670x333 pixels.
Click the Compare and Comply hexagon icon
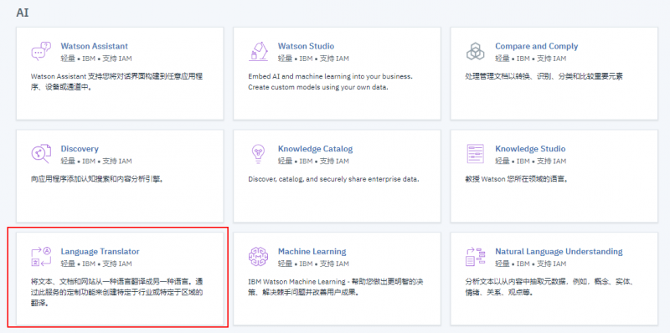click(x=475, y=51)
